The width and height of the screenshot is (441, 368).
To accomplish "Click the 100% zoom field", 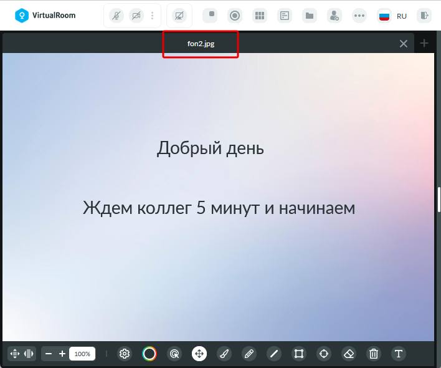I will pos(82,354).
